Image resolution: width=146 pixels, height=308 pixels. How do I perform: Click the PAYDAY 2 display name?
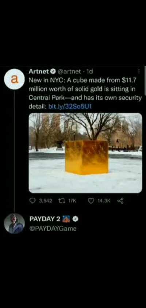pyautogui.click(x=45, y=219)
